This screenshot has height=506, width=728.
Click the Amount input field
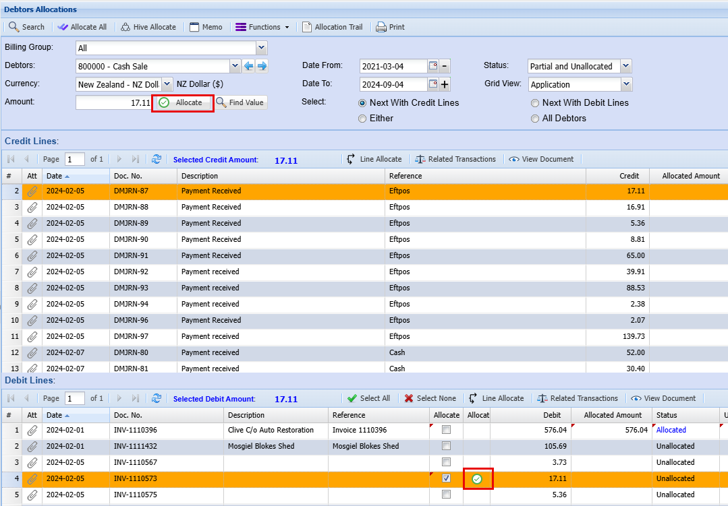113,102
